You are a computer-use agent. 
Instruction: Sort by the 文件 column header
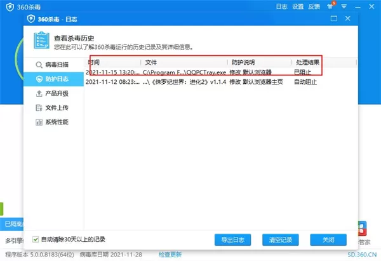(x=184, y=62)
